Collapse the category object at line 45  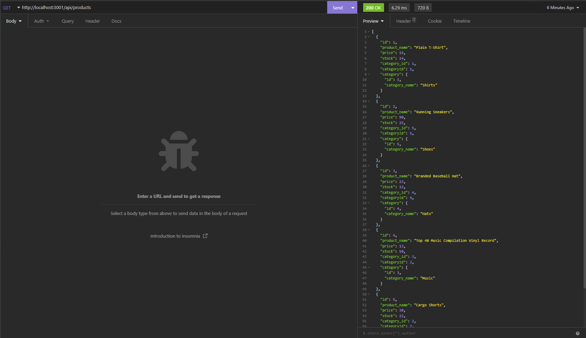pos(369,268)
